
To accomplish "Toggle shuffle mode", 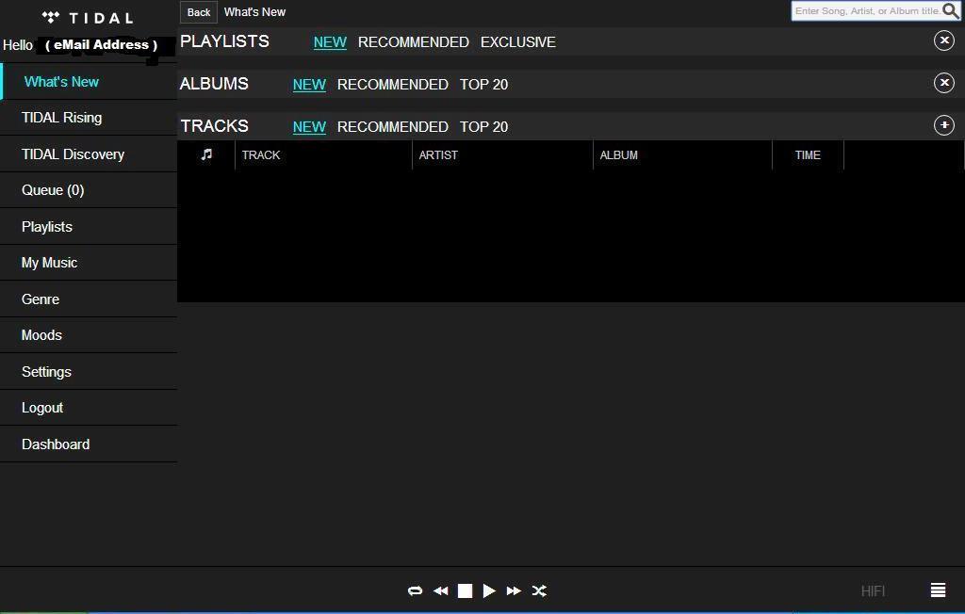I will (x=539, y=591).
